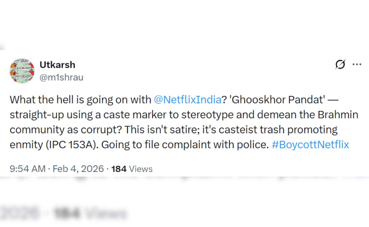Image resolution: width=369 pixels, height=227 pixels.
Task: Click the display name Utkarsh
Action: 57,65
